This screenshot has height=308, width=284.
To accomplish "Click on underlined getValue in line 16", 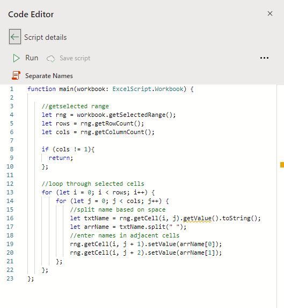I will [197, 218].
